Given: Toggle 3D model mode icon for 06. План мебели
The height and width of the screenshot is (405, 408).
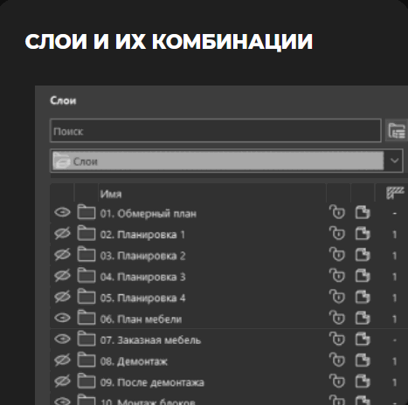Looking at the screenshot, I should tap(363, 318).
